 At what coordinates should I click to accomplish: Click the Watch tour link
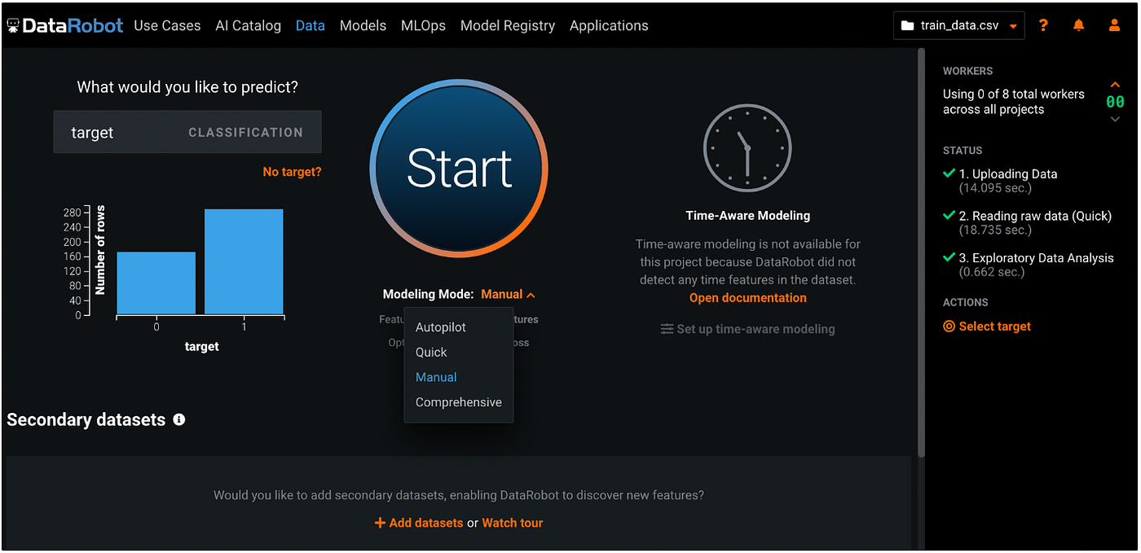513,523
